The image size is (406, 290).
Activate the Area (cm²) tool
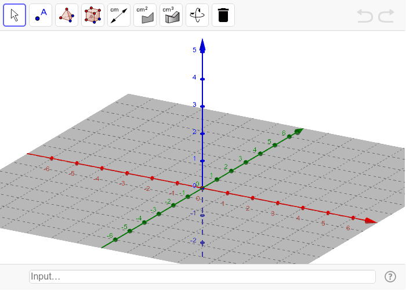(145, 15)
